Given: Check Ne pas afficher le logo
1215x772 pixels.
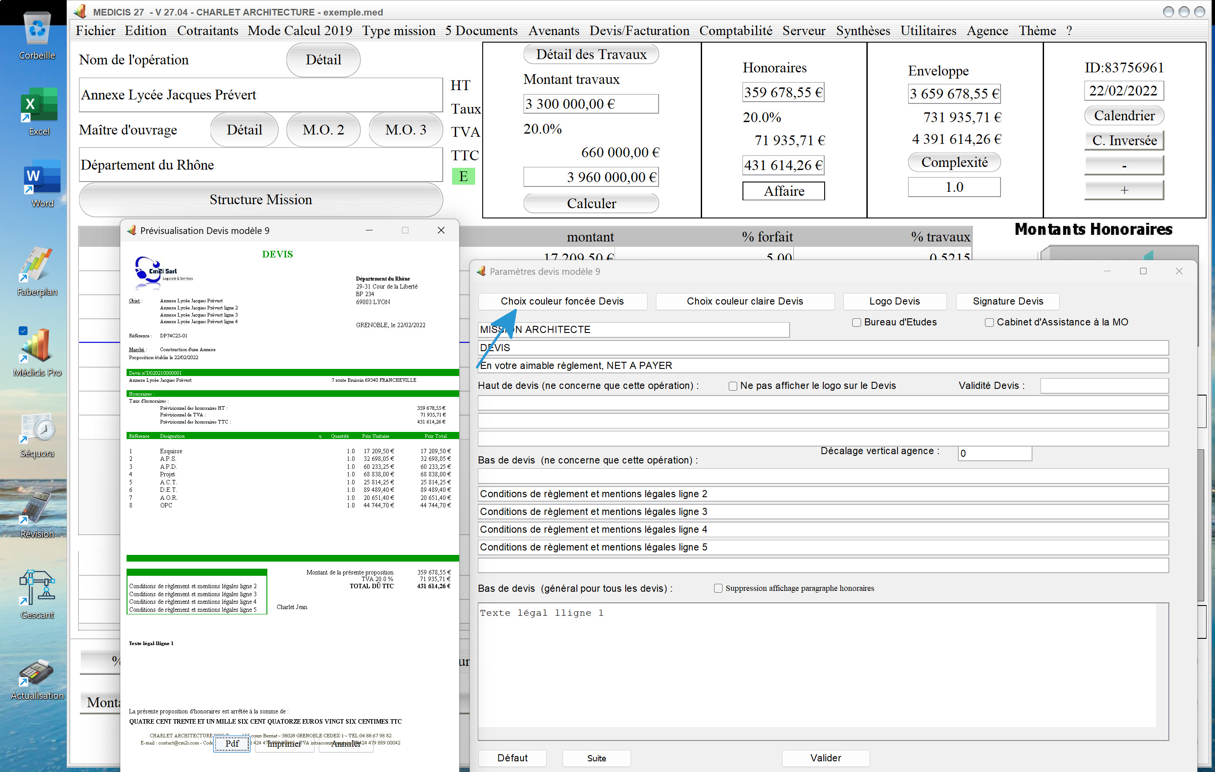Looking at the screenshot, I should tap(733, 386).
